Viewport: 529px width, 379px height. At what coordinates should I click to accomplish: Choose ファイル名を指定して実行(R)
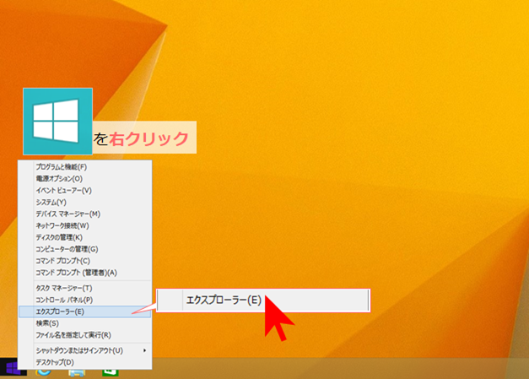[x=84, y=335]
